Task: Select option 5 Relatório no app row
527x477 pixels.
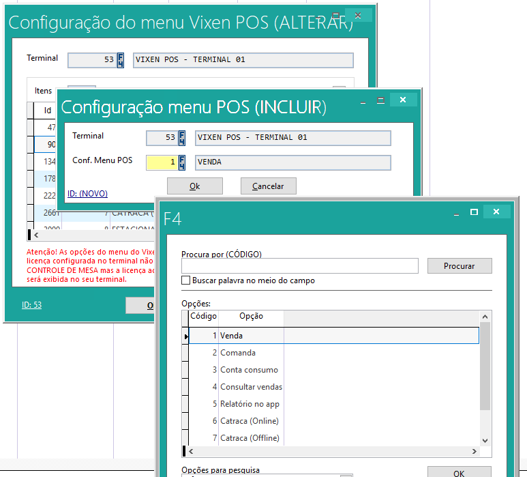Action: 334,404
